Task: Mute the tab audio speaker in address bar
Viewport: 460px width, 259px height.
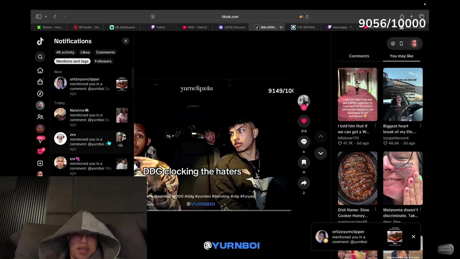Action: click(x=301, y=17)
